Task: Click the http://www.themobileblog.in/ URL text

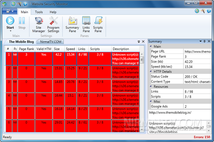Action: [170, 113]
